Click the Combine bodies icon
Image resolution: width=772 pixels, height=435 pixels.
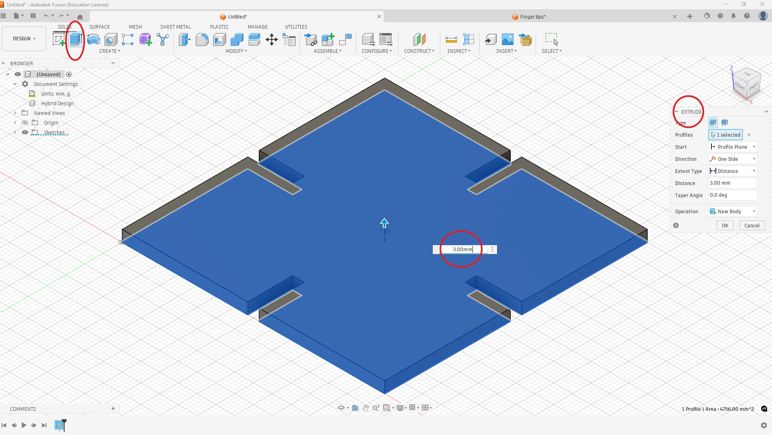[x=237, y=40]
